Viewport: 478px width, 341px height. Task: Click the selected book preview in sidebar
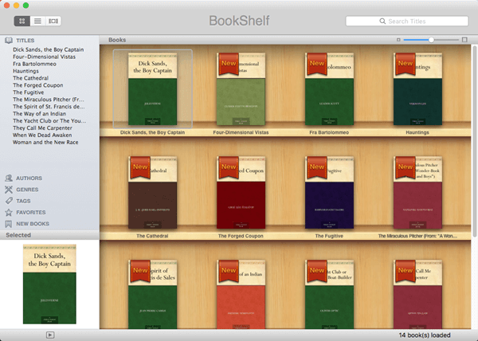(x=49, y=284)
